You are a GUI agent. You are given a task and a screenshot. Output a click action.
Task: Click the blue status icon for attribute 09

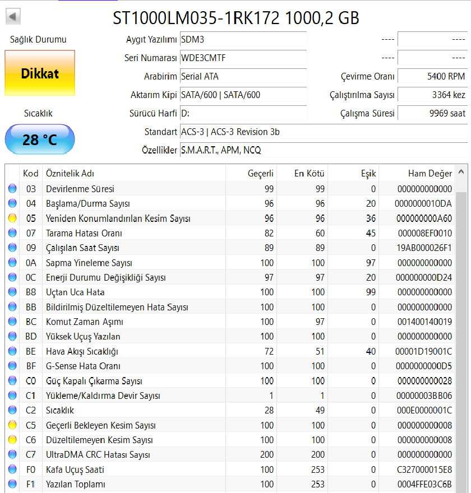(x=12, y=248)
